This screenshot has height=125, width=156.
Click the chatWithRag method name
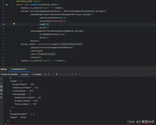point(36,5)
